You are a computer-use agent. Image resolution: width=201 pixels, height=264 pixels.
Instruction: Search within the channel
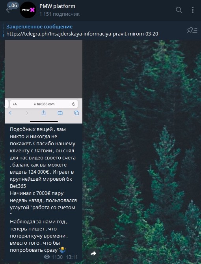pyautogui.click(x=179, y=10)
